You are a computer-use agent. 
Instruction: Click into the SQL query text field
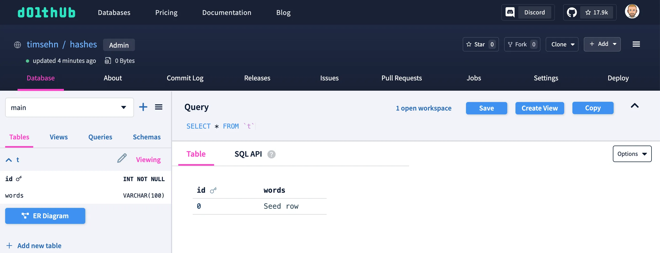[309, 126]
